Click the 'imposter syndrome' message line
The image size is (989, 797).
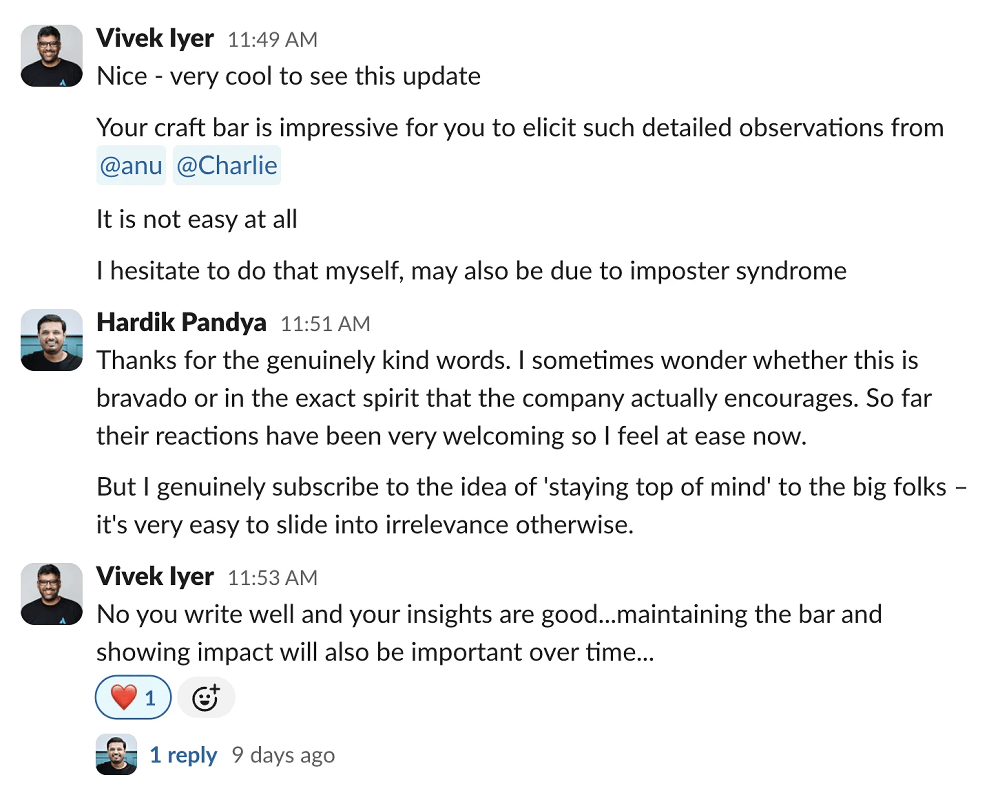[471, 270]
